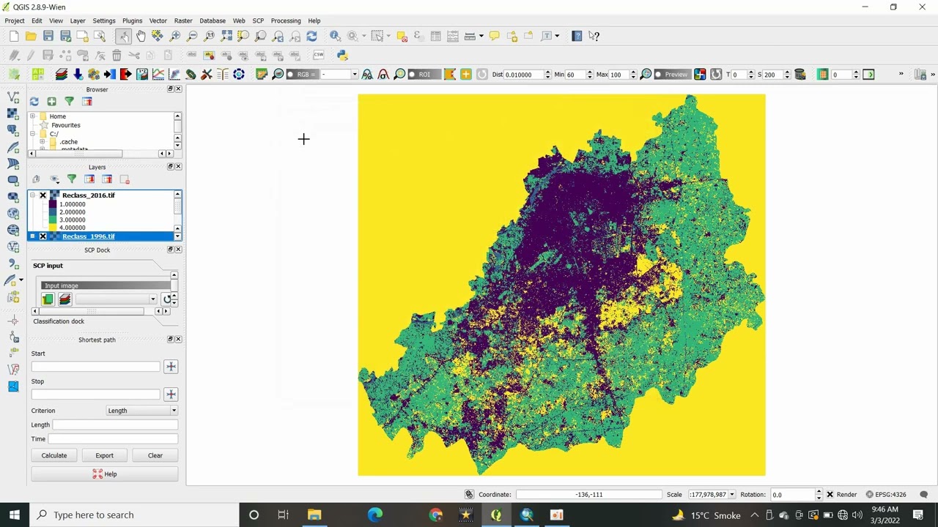Click the Add Raster Layer icon

click(x=12, y=113)
